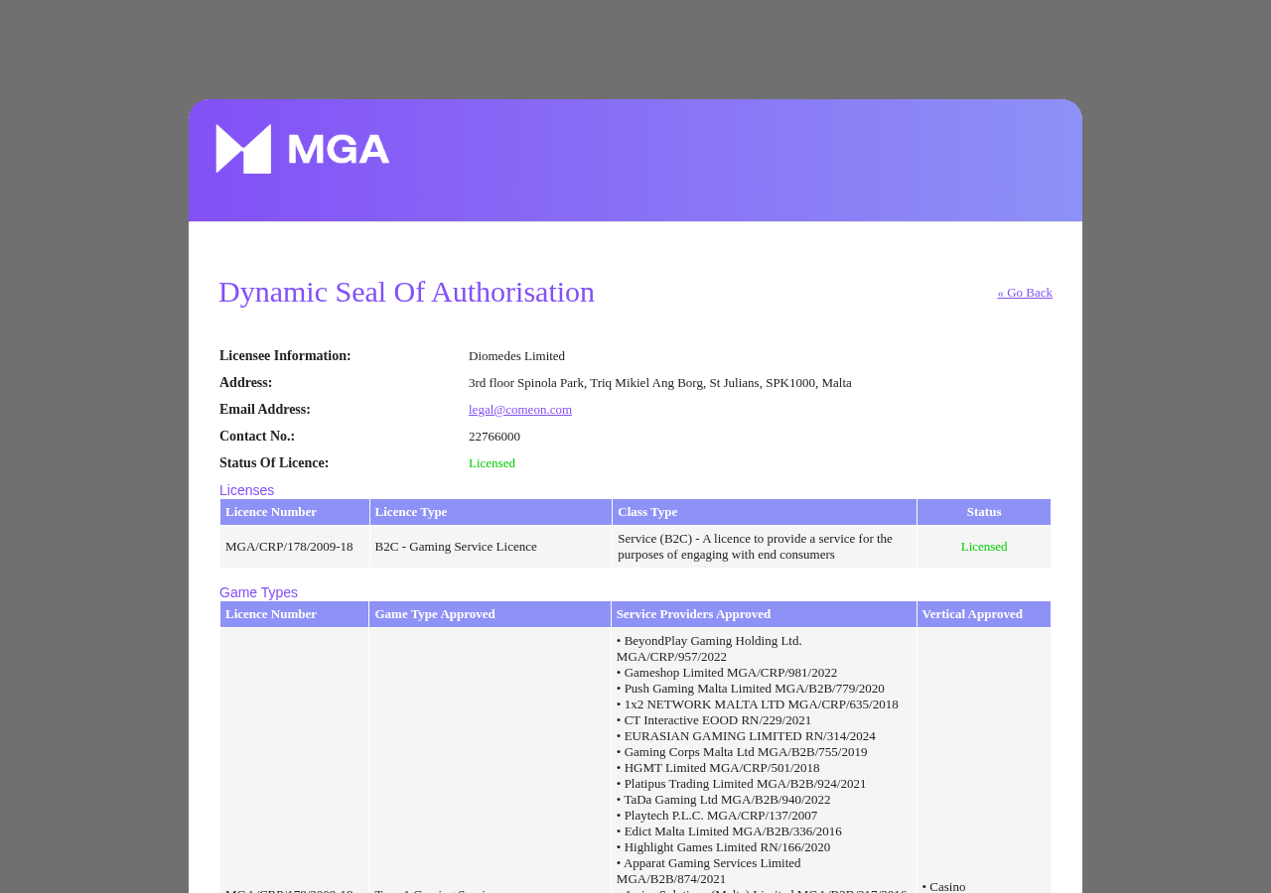Click the Playtech P.L.C. MGA/CRP/137/2007 entry
This screenshot has width=1271, height=893.
(717, 816)
